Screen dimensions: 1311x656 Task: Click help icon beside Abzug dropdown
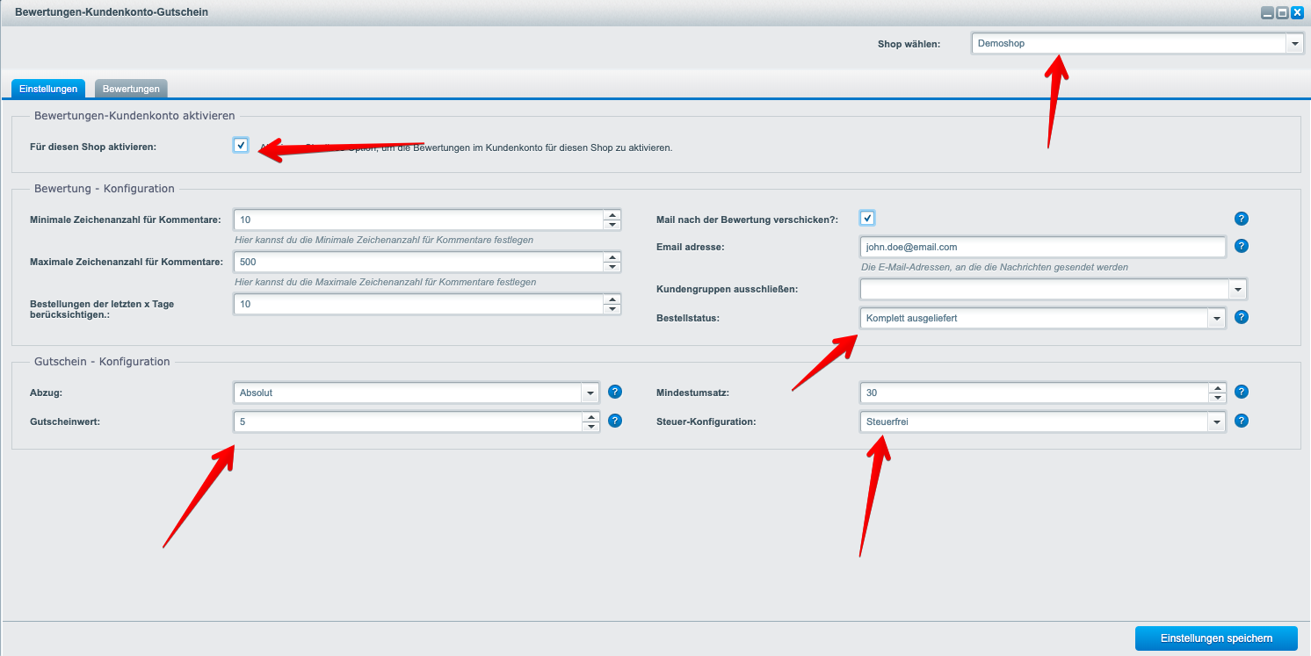point(615,392)
